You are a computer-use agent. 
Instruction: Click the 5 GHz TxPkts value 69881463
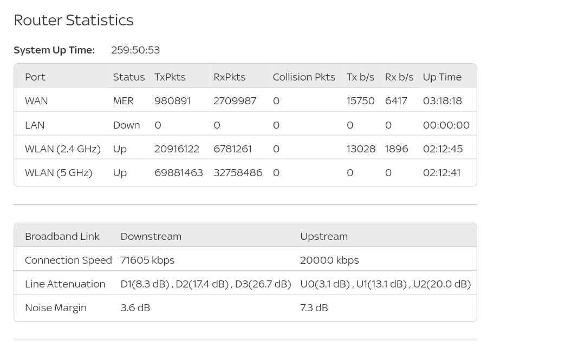(178, 172)
